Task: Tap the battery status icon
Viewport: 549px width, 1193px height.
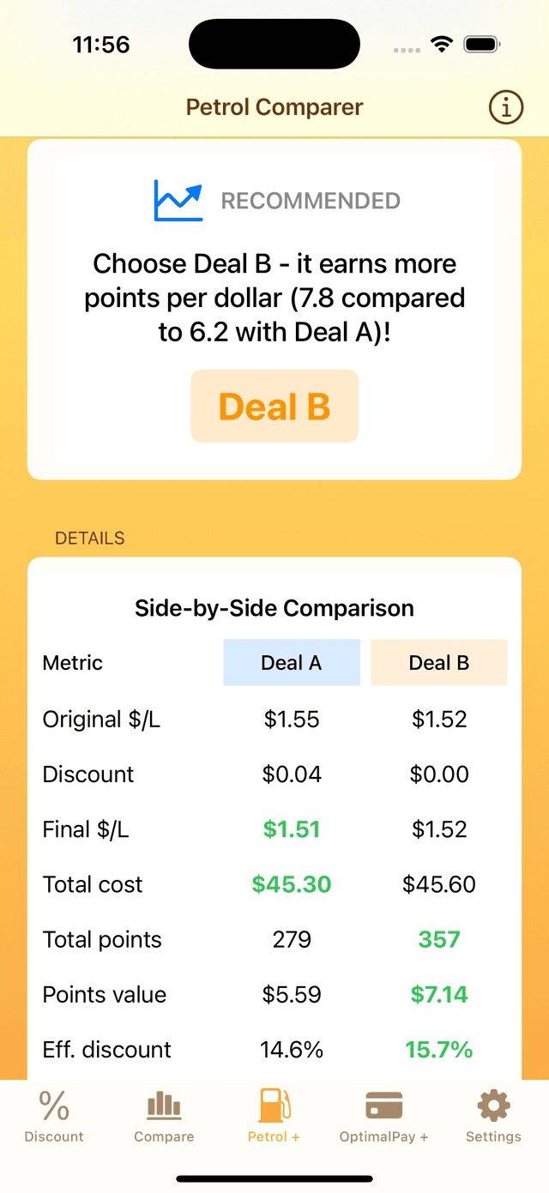Action: 483,45
